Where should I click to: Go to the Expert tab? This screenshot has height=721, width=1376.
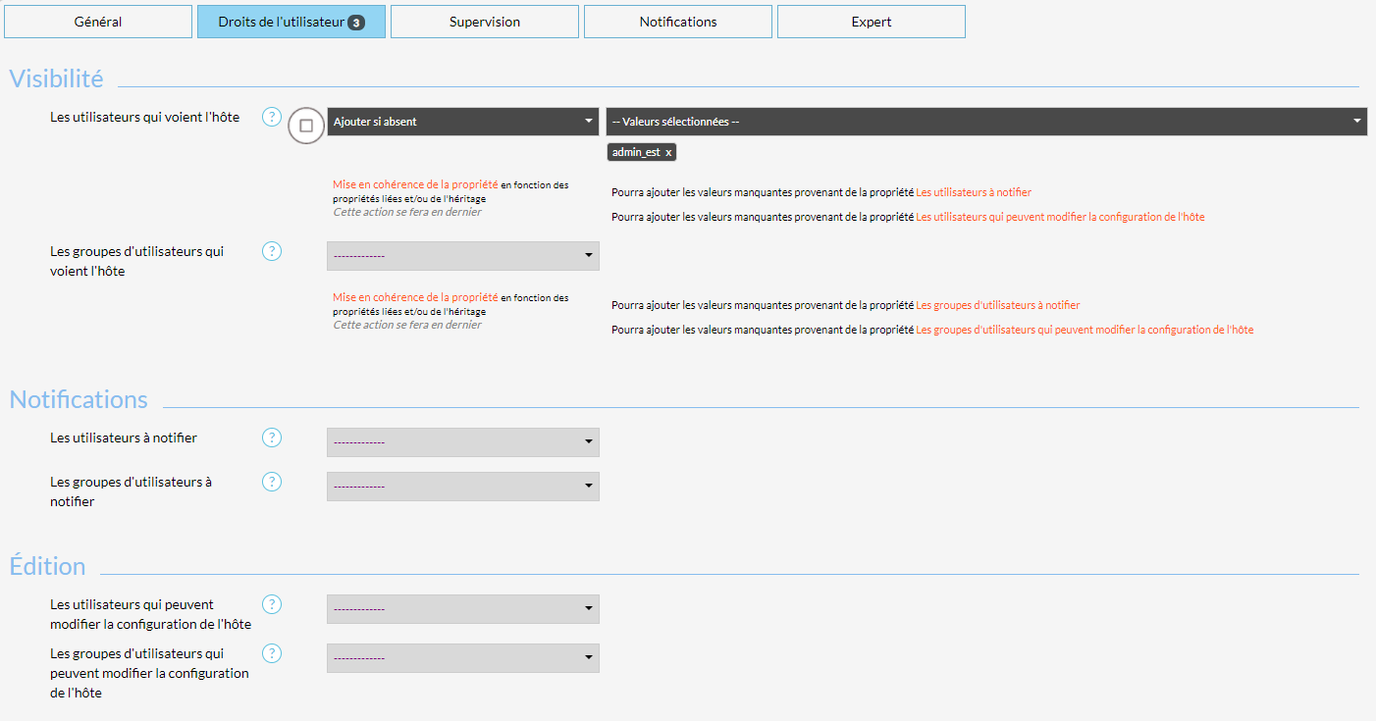click(x=871, y=22)
